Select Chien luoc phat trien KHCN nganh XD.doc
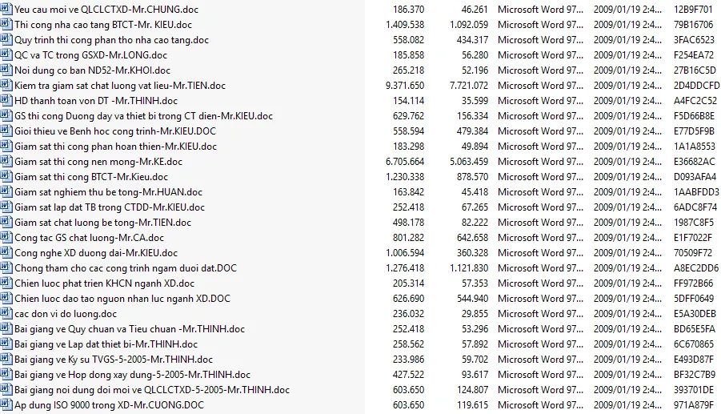The height and width of the screenshot is (414, 721). pyautogui.click(x=104, y=283)
